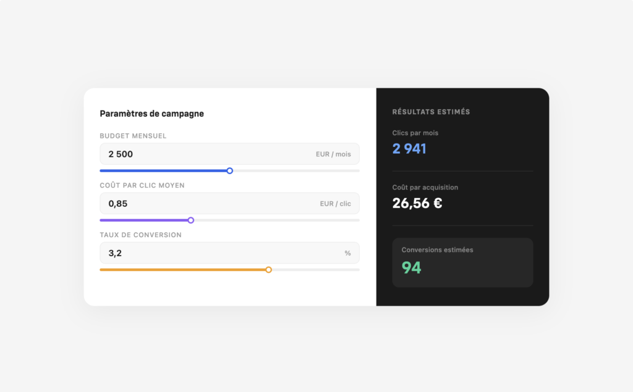Click the "EUR / mois" unit suffix
The width and height of the screenshot is (633, 392).
333,154
